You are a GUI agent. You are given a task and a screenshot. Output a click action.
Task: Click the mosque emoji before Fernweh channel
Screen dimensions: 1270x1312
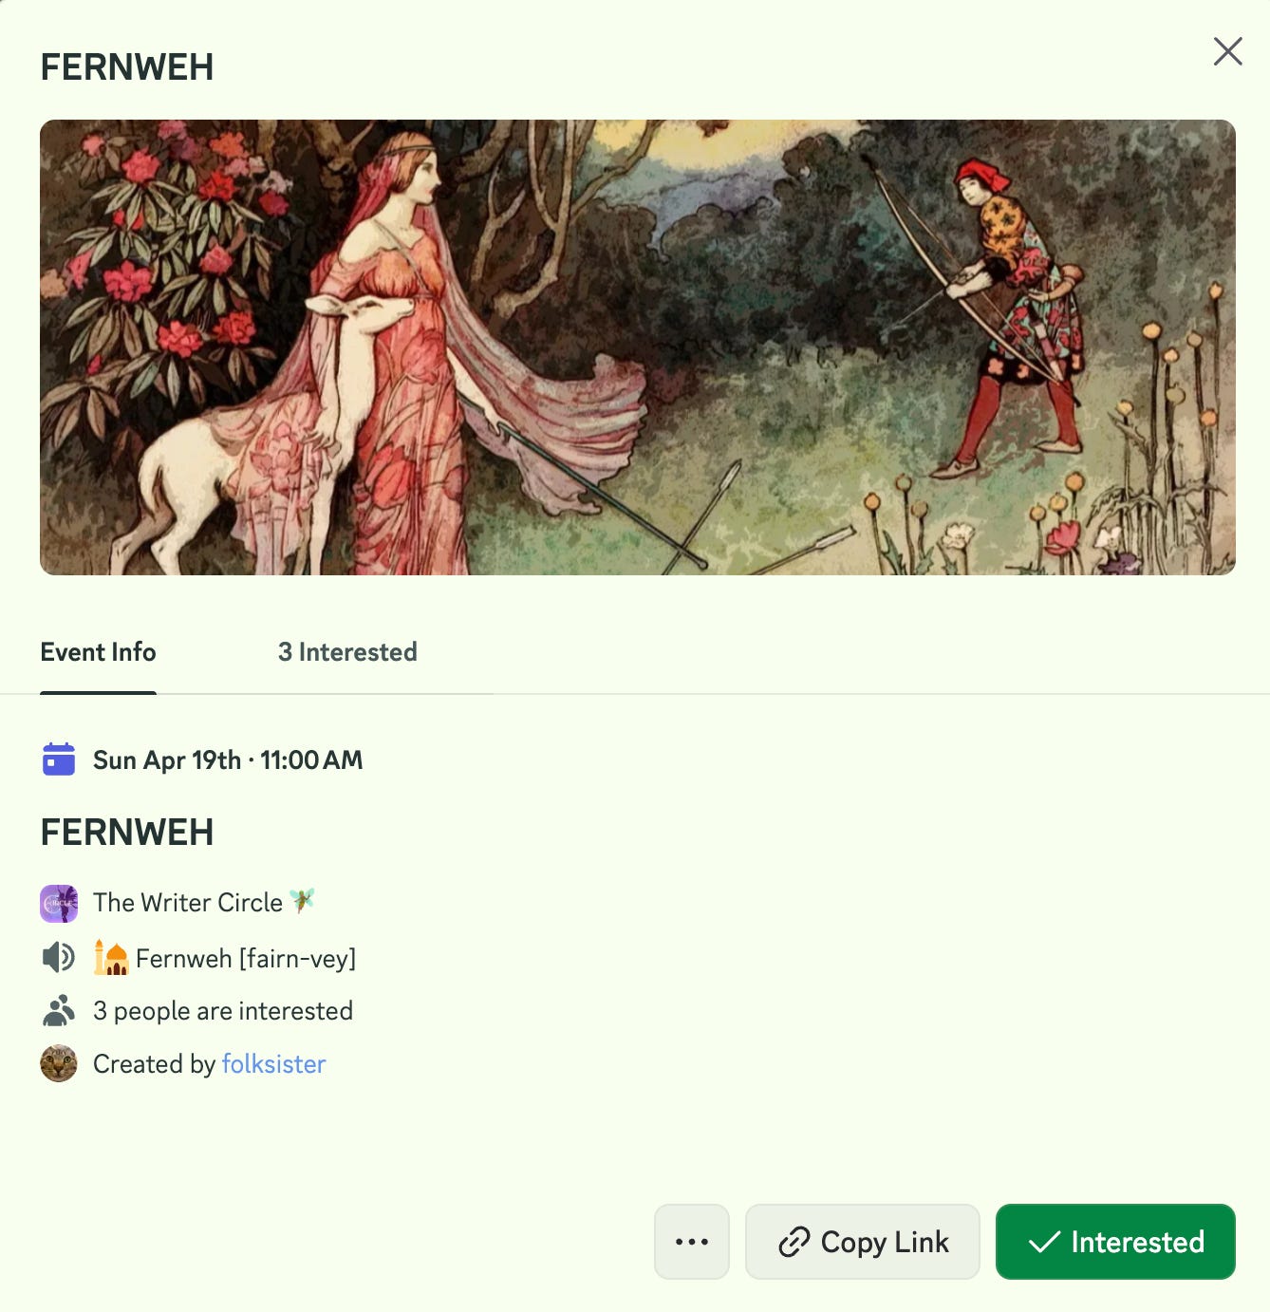tap(111, 957)
